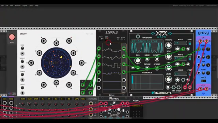218x123 pixels.
Task: Open the Library menu
Action: [31, 5]
